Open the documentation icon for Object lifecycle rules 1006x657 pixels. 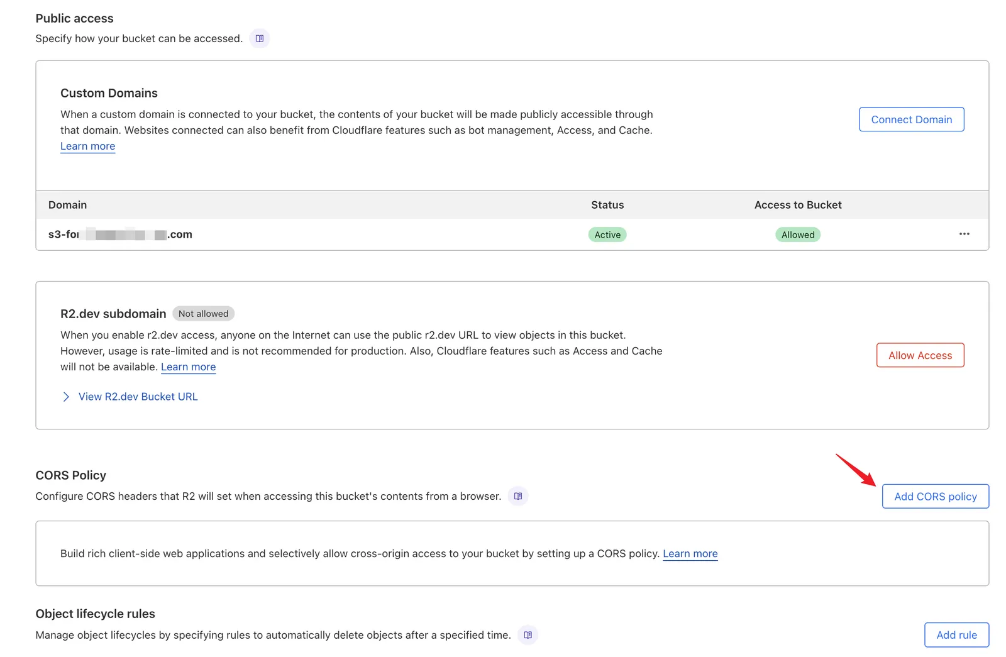point(528,635)
